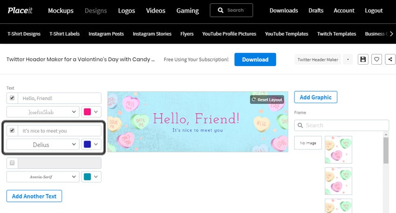Click the 'It's nice to meet you' field
The width and height of the screenshot is (396, 213).
[x=60, y=131]
